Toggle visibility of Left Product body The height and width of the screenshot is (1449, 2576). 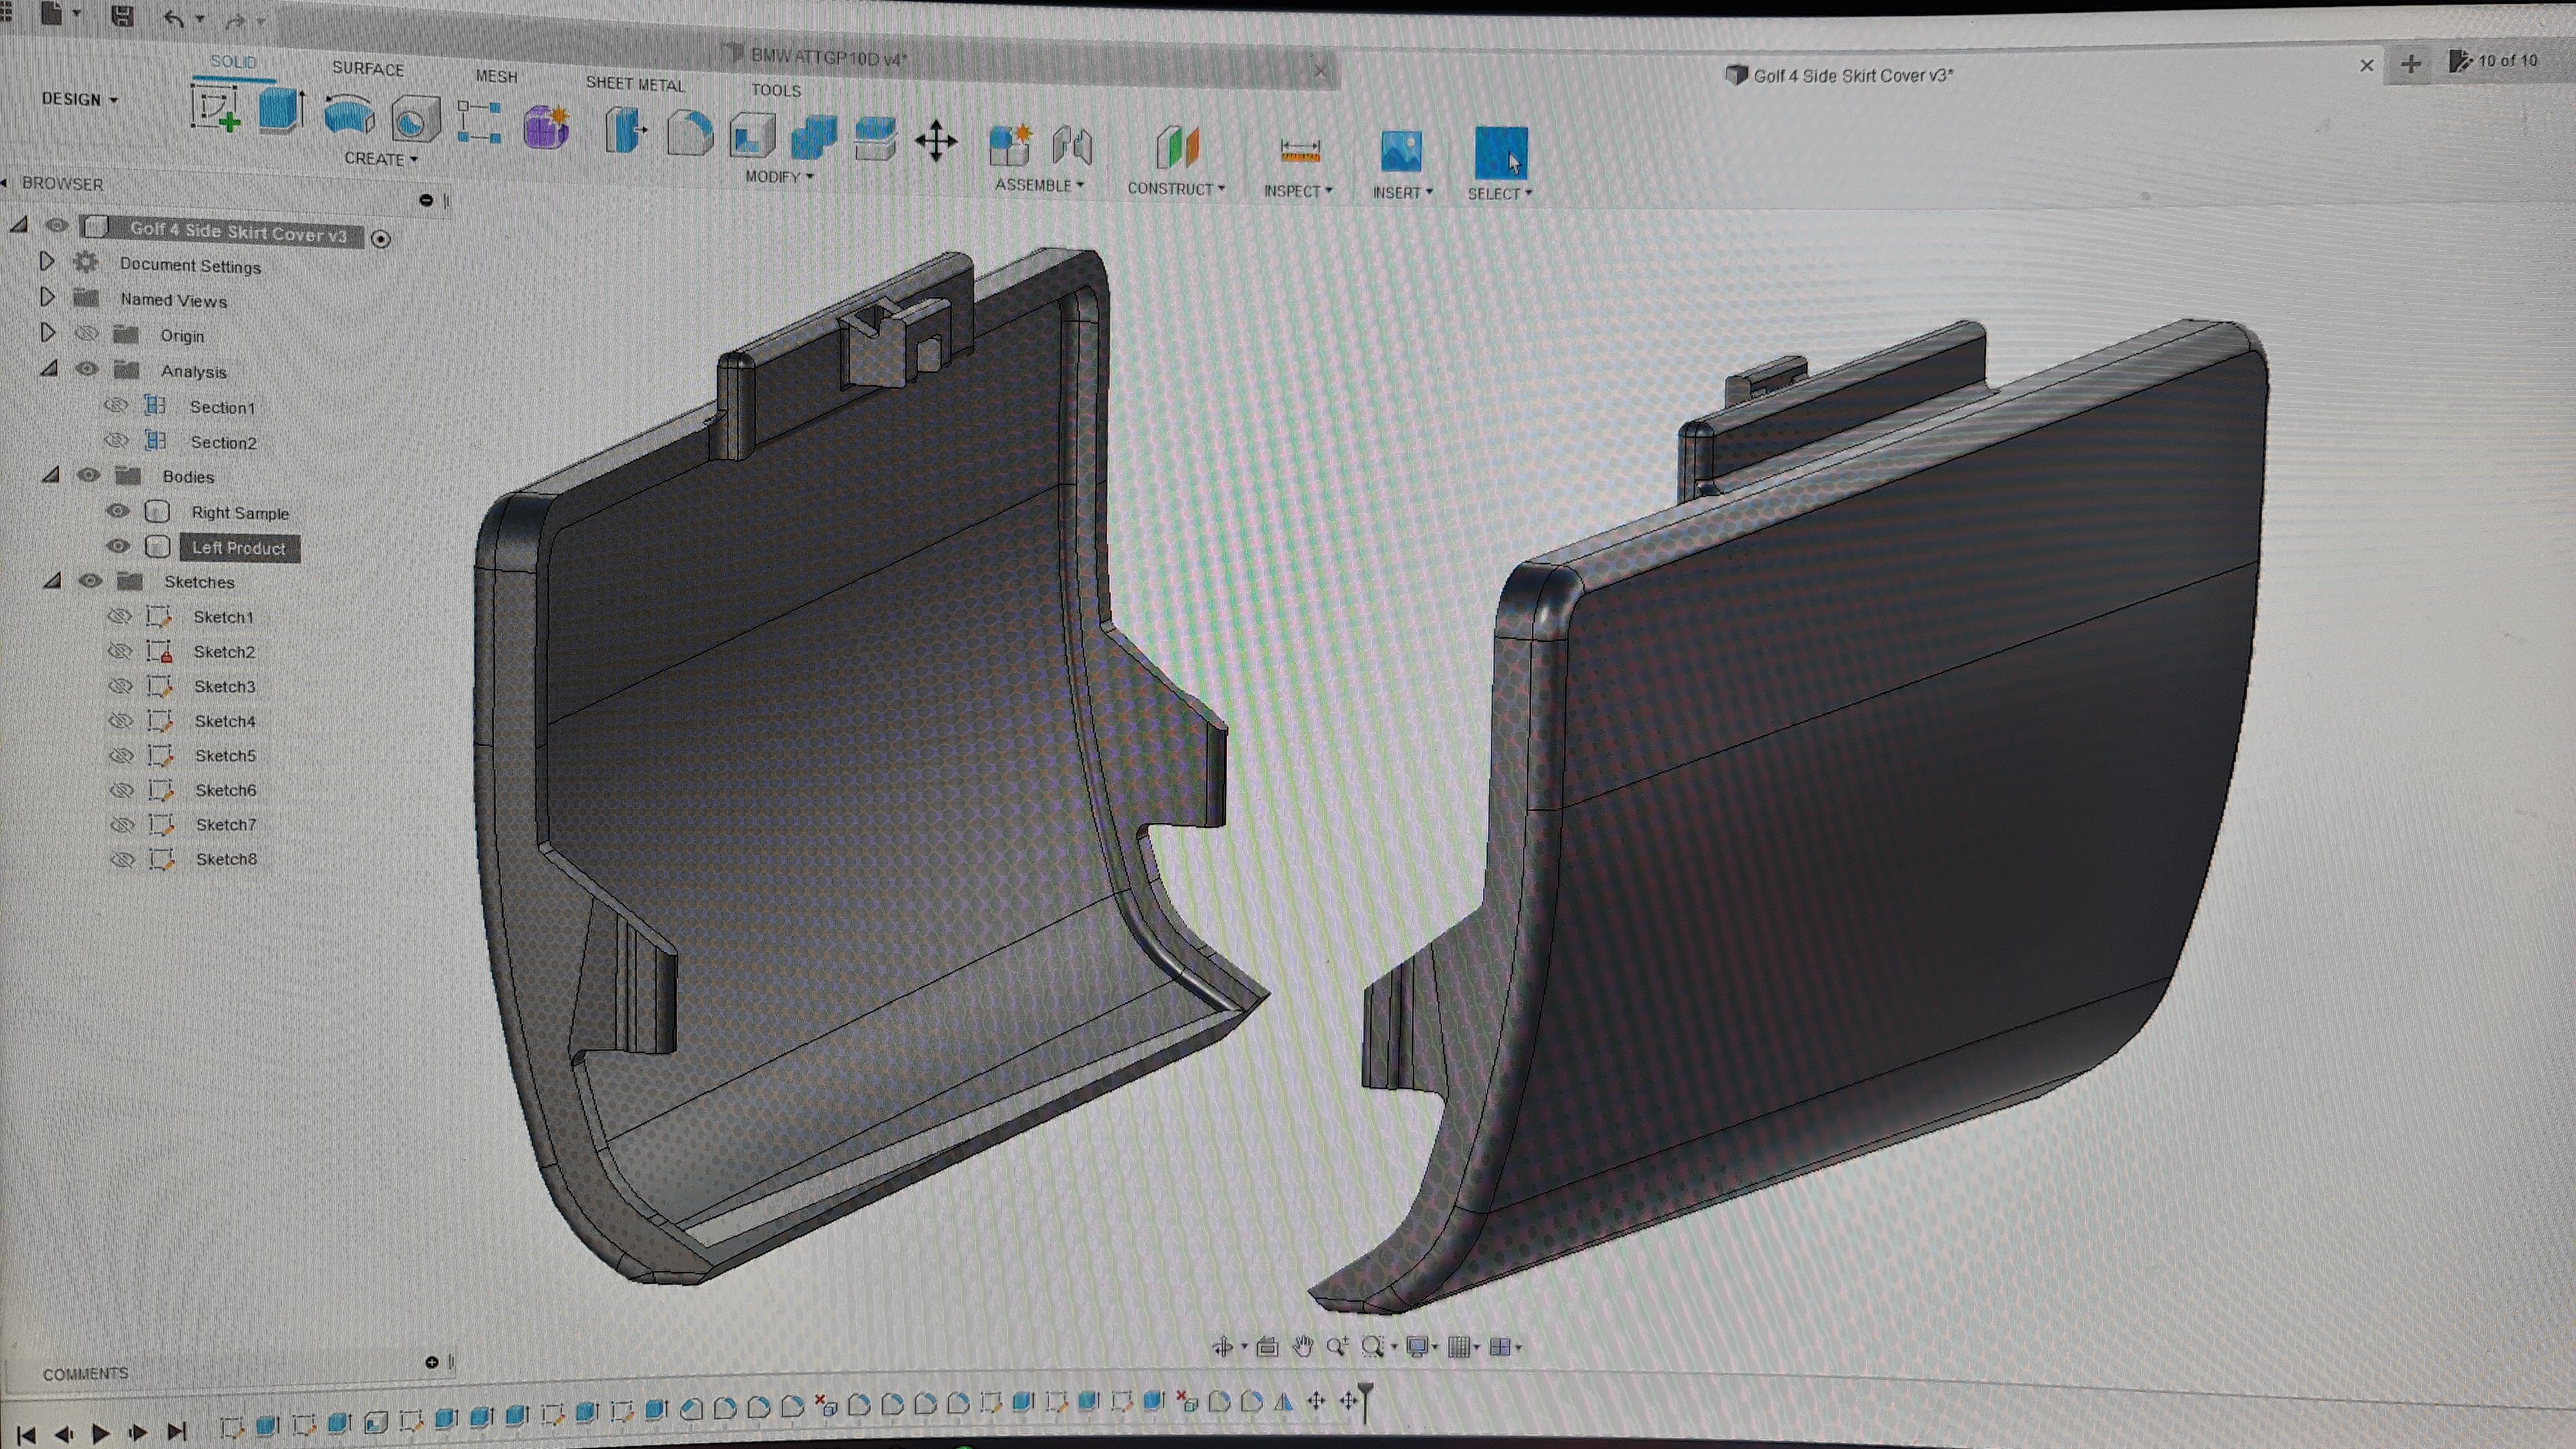[x=118, y=546]
